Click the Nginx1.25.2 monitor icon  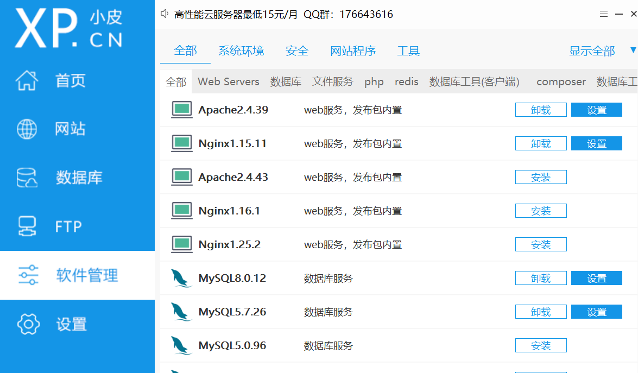pos(181,244)
